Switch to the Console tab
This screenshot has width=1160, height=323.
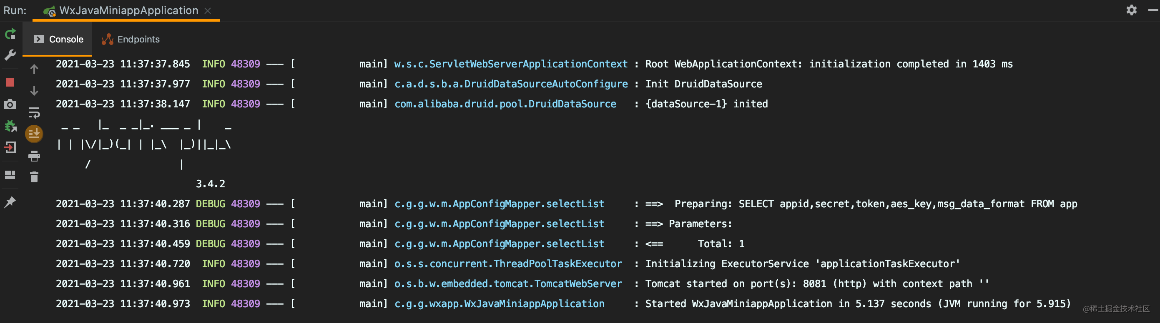(x=58, y=40)
